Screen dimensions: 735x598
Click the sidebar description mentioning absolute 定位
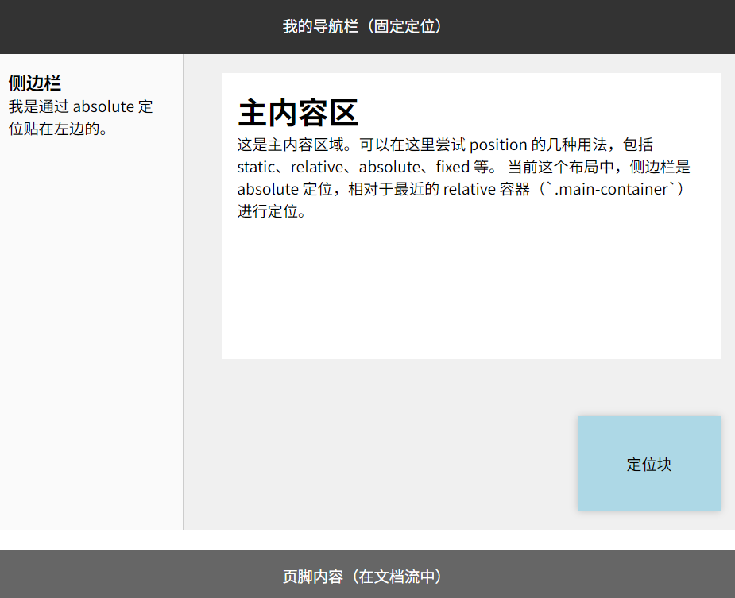click(79, 118)
